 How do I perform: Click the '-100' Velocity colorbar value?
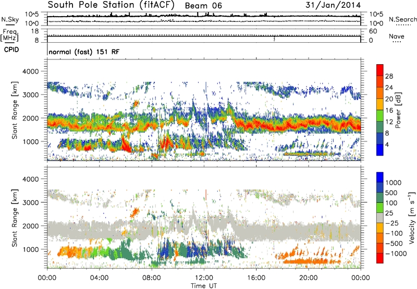click(394, 233)
